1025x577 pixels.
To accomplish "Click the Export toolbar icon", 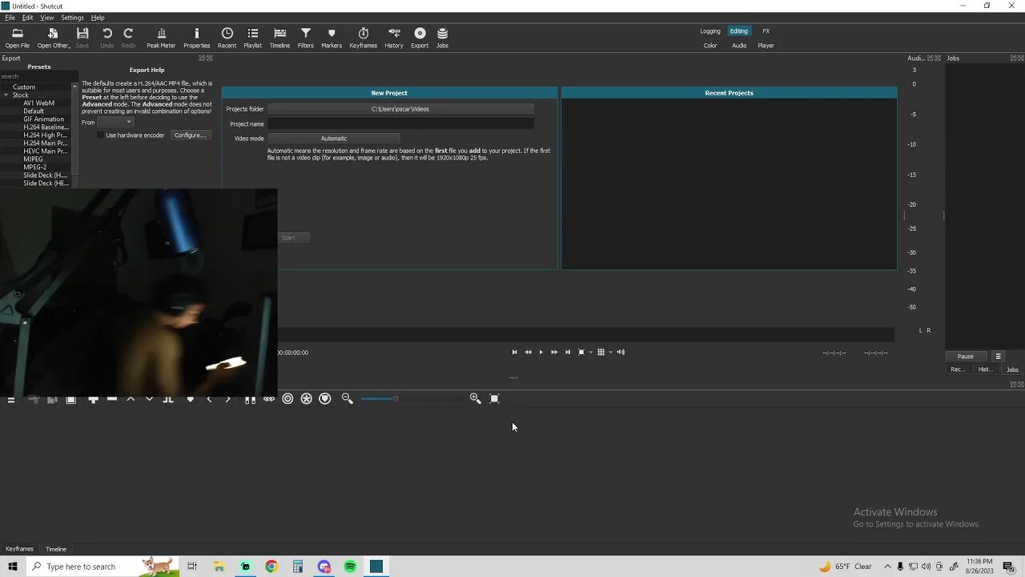I will 420,38.
